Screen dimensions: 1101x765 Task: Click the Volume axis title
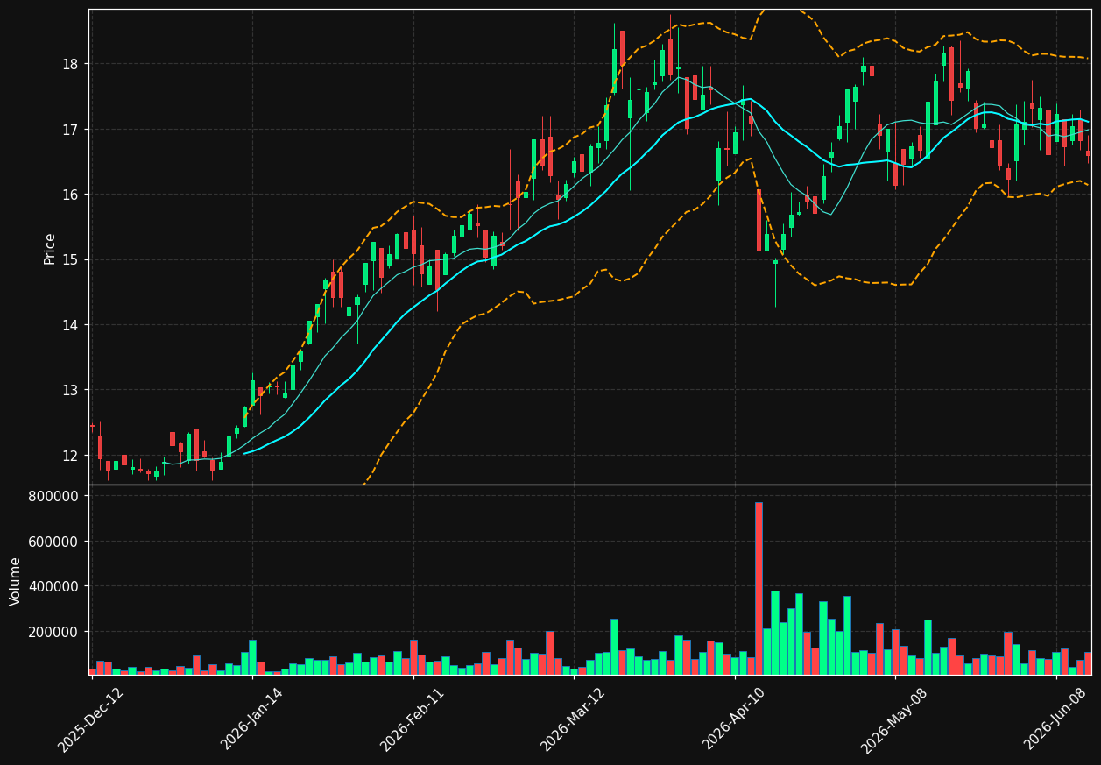point(16,581)
